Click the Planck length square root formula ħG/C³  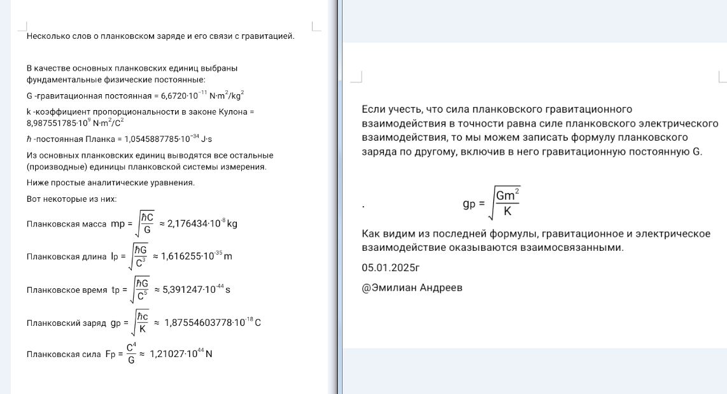[x=139, y=257]
